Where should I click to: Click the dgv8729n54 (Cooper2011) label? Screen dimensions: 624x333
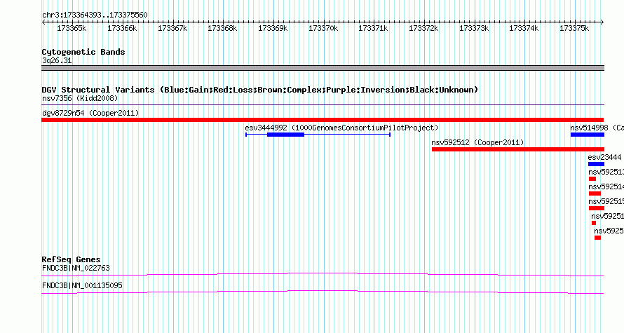pos(90,113)
